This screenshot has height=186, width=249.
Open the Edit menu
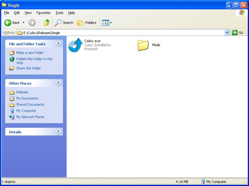point(17,13)
